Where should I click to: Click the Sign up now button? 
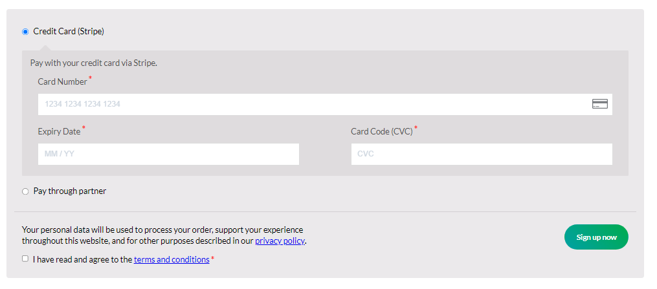(596, 237)
